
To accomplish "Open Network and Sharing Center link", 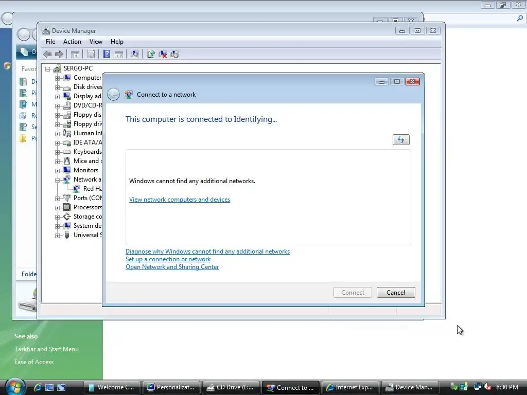I will 172,267.
